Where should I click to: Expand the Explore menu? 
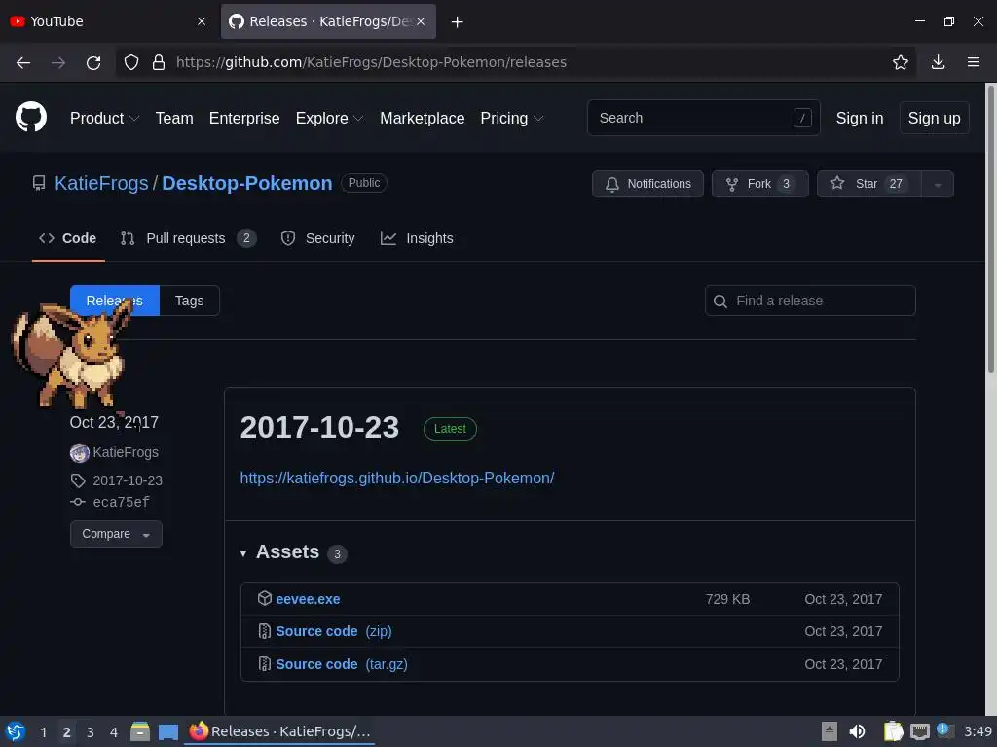(x=329, y=118)
